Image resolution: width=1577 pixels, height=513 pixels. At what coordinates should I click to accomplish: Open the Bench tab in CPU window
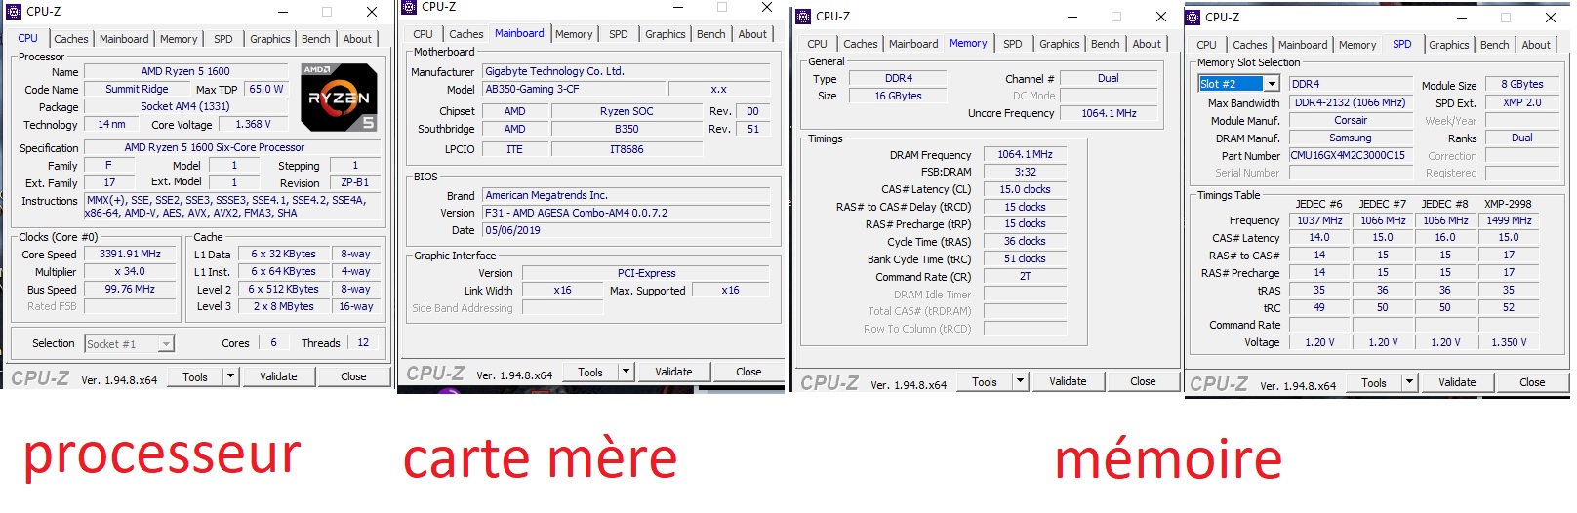315,39
